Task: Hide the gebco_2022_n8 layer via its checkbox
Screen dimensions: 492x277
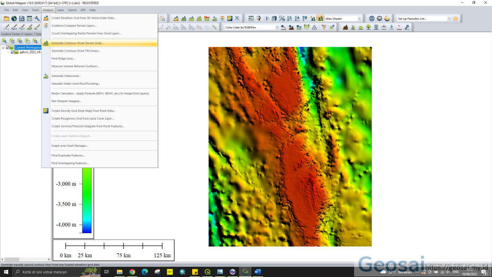Action: 12,52
